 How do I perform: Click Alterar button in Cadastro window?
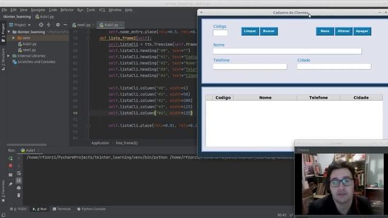pos(344,31)
